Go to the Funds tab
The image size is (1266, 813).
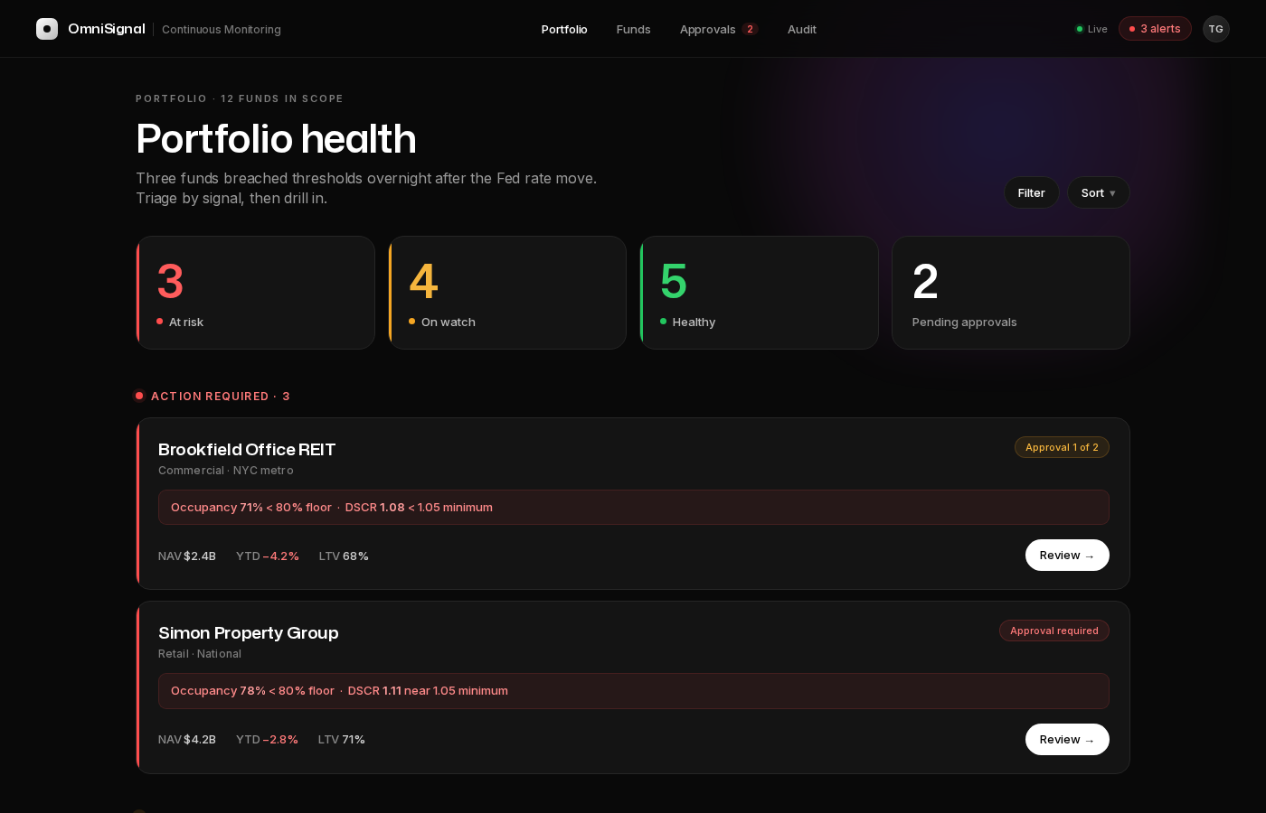point(633,29)
